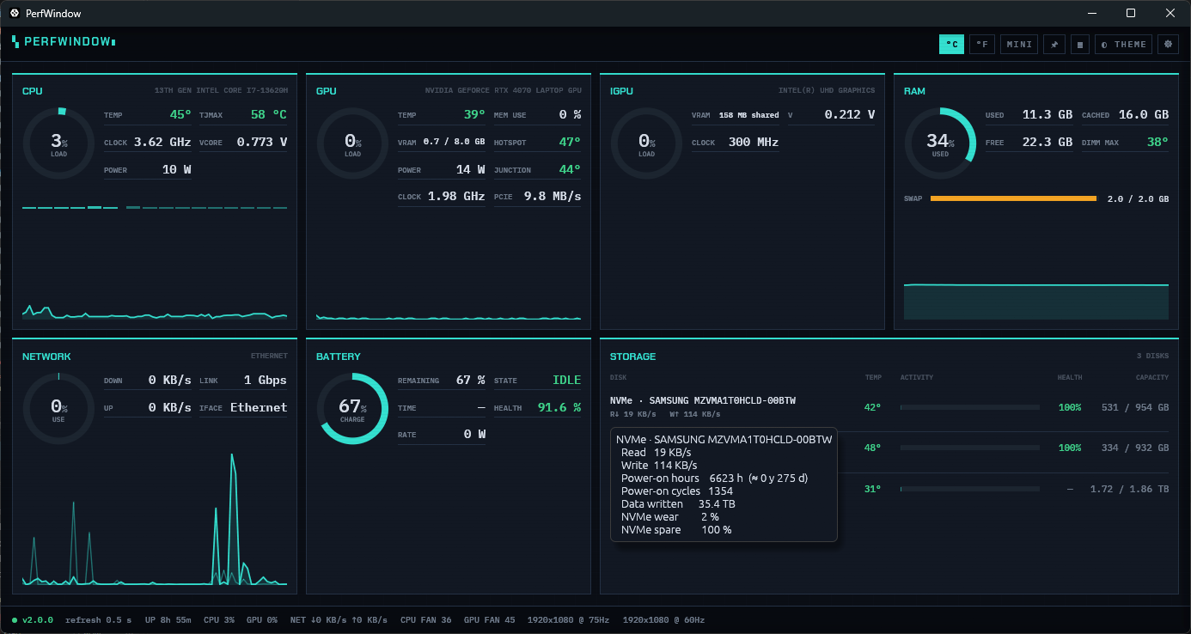This screenshot has height=634, width=1191.
Task: Click the Samsung MZVMA1T0HCLD-00BTW disk name in storage list
Action: click(x=703, y=401)
